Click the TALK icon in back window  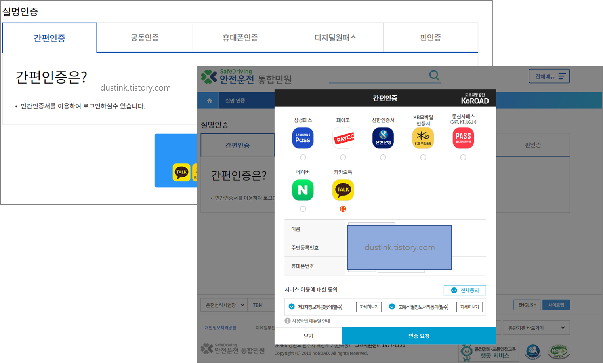181,172
